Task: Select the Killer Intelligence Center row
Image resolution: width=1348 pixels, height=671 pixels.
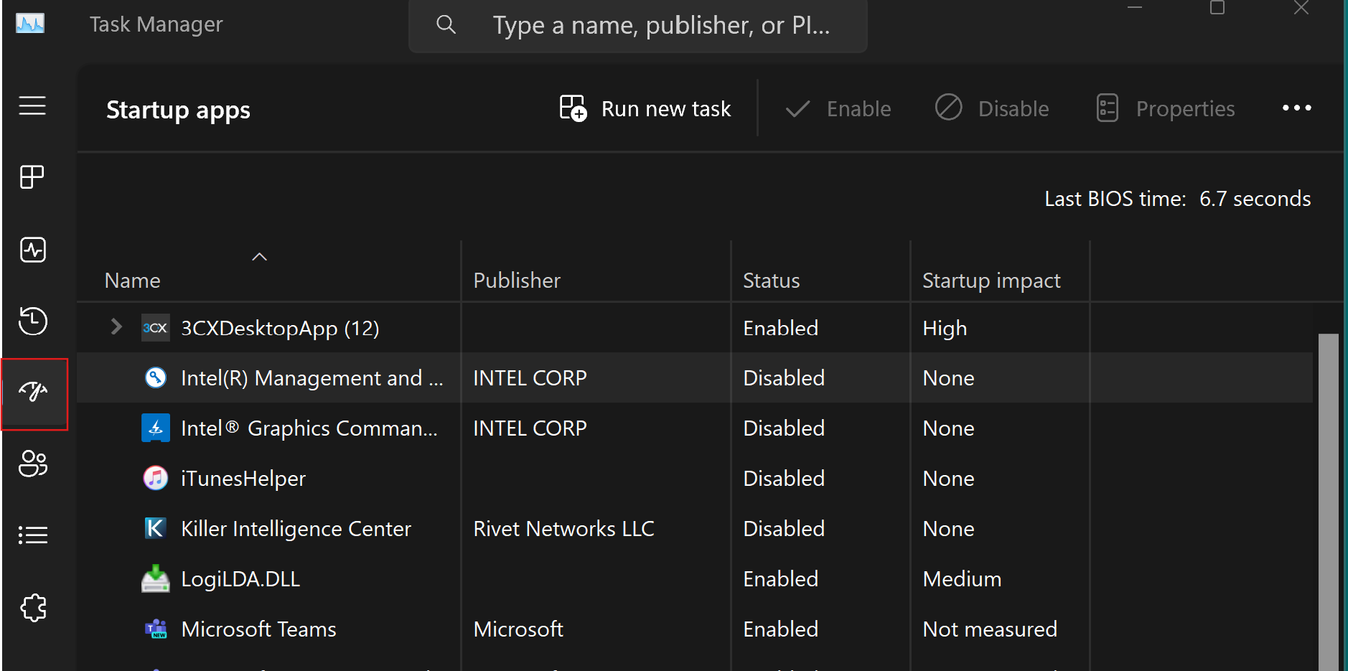Action: [x=296, y=529]
